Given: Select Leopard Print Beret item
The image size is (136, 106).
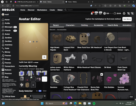Looking at the screenshot, I should coord(70,39).
